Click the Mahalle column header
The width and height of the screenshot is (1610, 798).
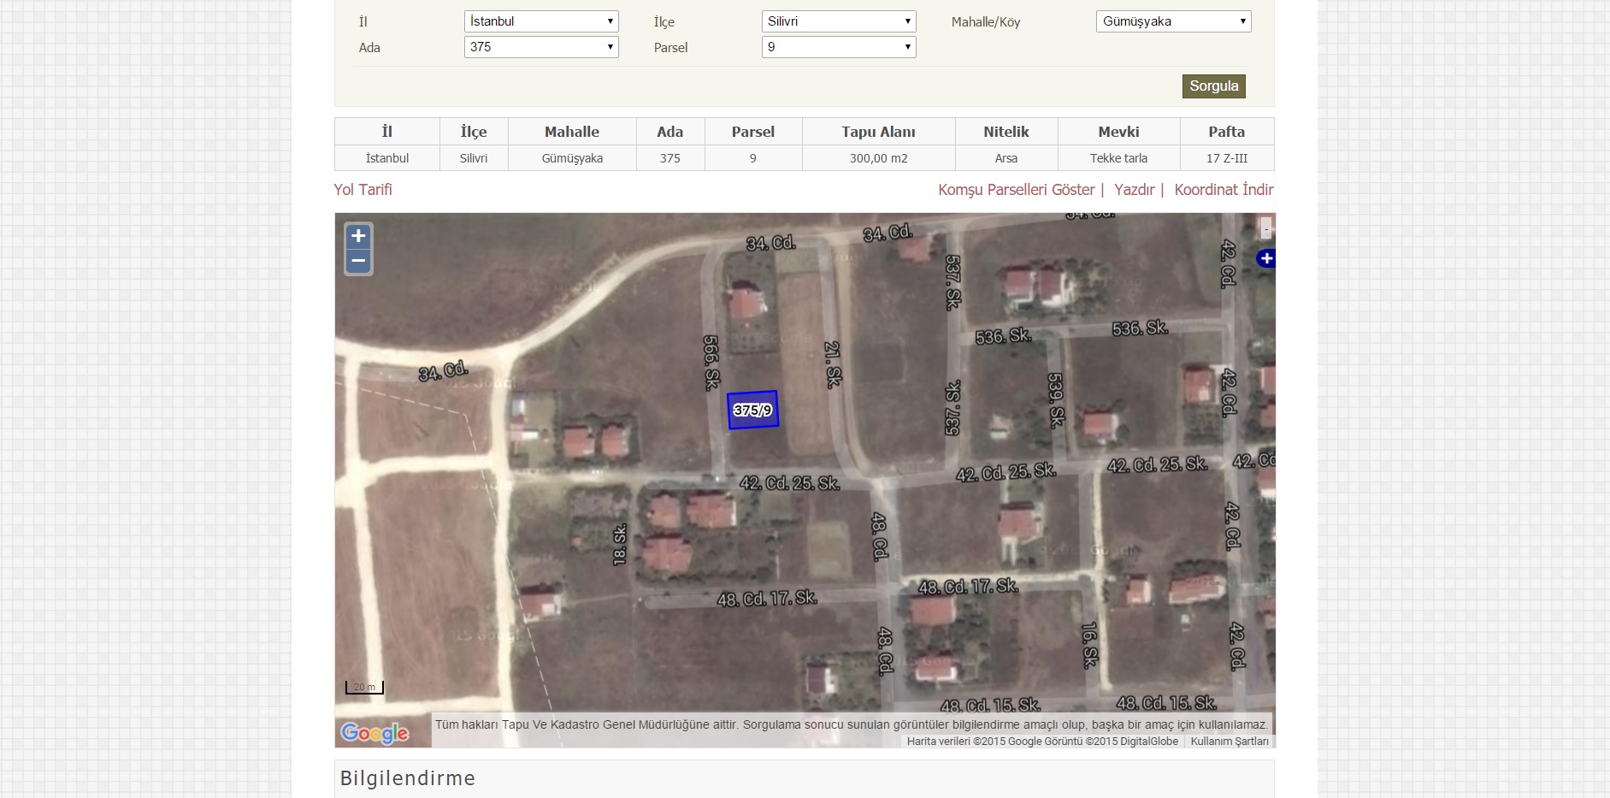(x=572, y=132)
